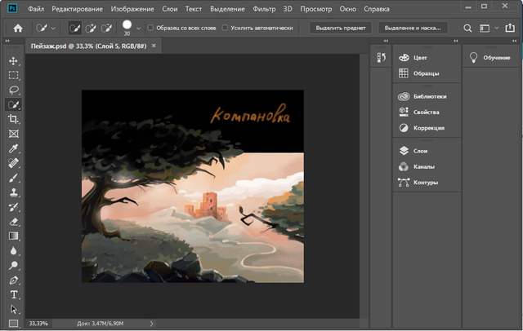Screen dimensions: 523x331
Task: Open the brush size picker dropdown
Action: [x=139, y=28]
